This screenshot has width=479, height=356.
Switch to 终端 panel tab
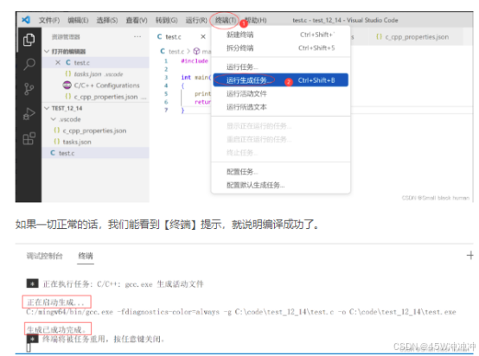click(86, 256)
